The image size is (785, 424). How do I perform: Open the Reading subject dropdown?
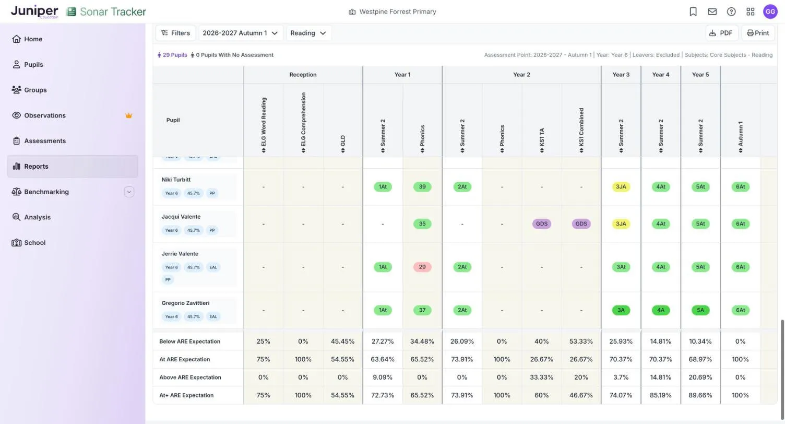(x=308, y=33)
